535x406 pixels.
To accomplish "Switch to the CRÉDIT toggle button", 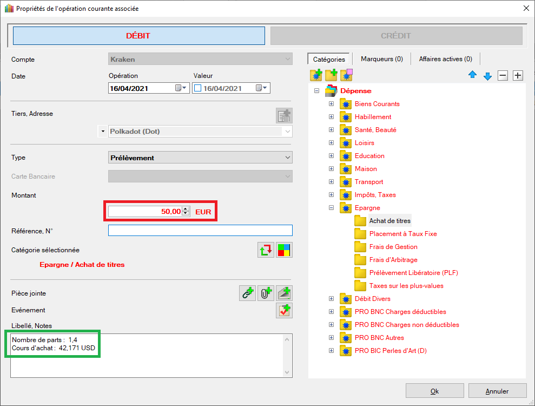I will 396,36.
